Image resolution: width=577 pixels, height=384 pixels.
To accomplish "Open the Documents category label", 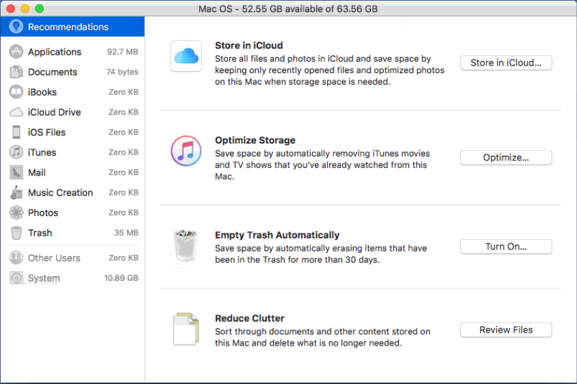I will [x=53, y=72].
